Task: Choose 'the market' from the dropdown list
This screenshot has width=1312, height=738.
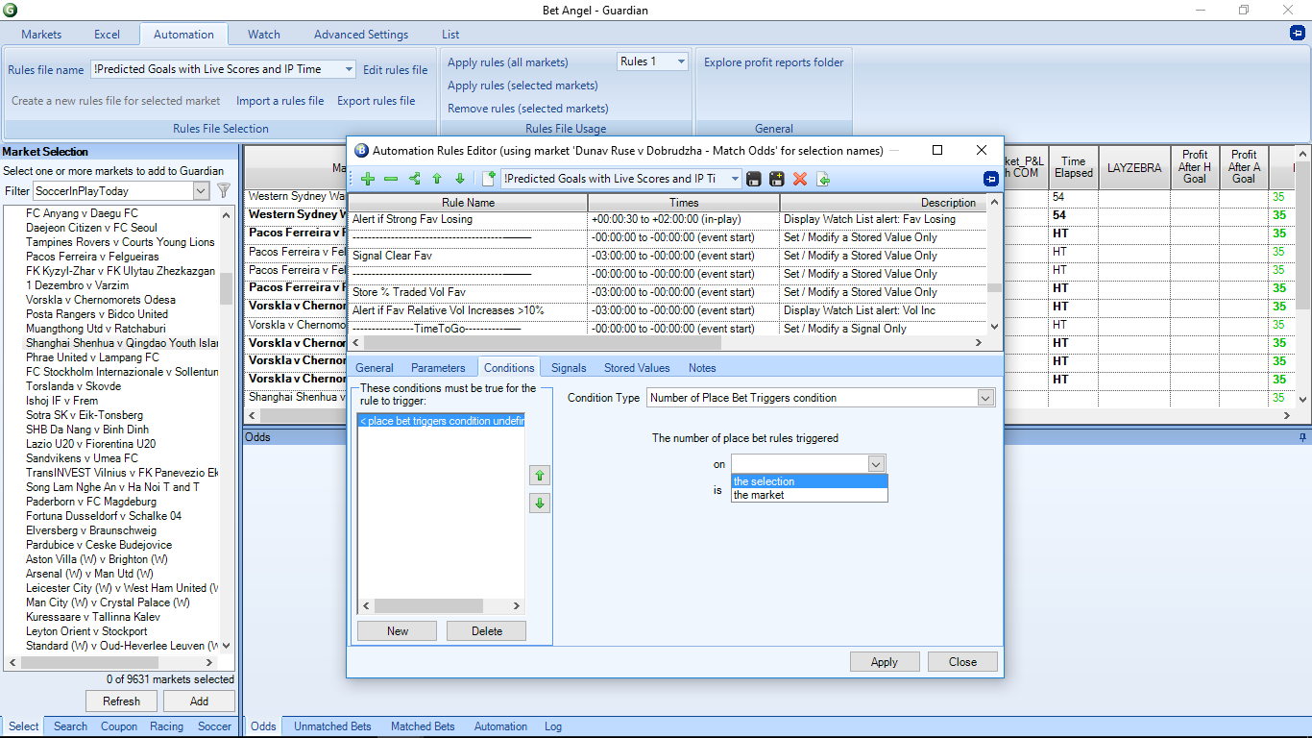Action: [x=810, y=495]
